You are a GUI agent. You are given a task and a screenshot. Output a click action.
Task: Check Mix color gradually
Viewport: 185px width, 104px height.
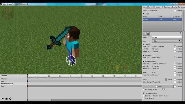144,90
